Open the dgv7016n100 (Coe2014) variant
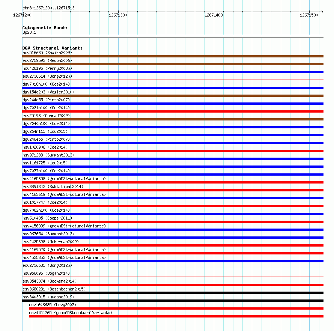Image resolution: width=334 pixels, height=331 pixels. pos(46,84)
